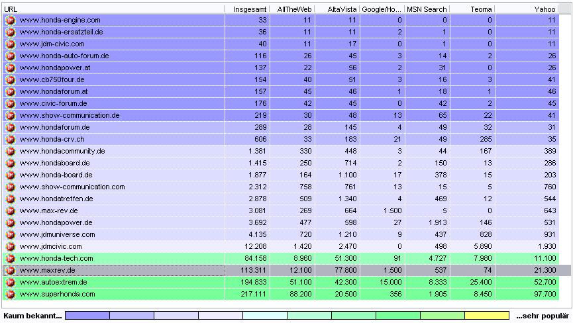Select URL text www.jdm-civic.com
573x323 pixels.
(52, 44)
